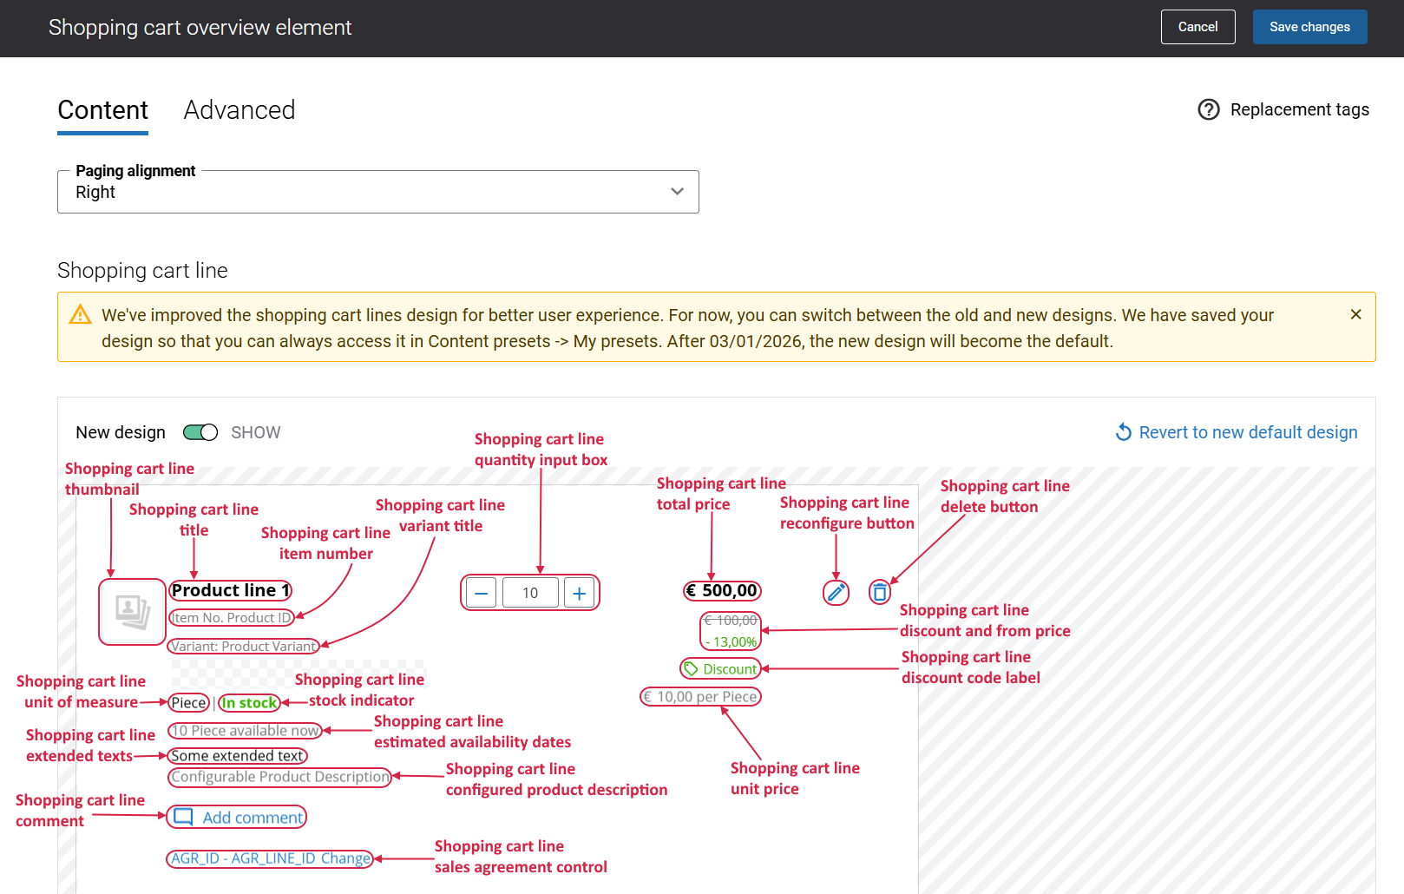Switch to the Advanced tab
The width and height of the screenshot is (1404, 894).
click(239, 110)
